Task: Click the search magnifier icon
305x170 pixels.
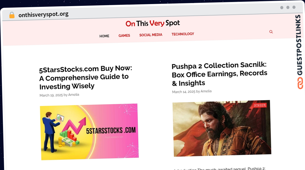Action: (271, 32)
